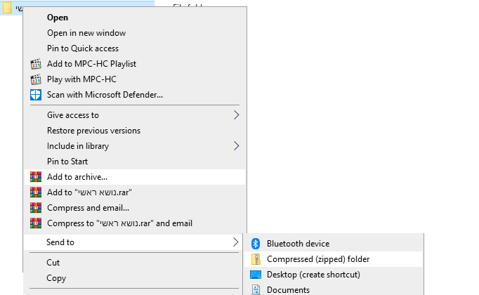
Task: Click the MPC-HC icon beside Play with MPC-HC
Action: (36, 79)
